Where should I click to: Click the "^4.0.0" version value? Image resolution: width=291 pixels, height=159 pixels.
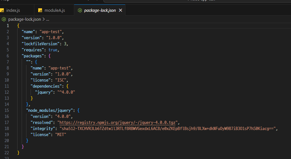coord(66,92)
